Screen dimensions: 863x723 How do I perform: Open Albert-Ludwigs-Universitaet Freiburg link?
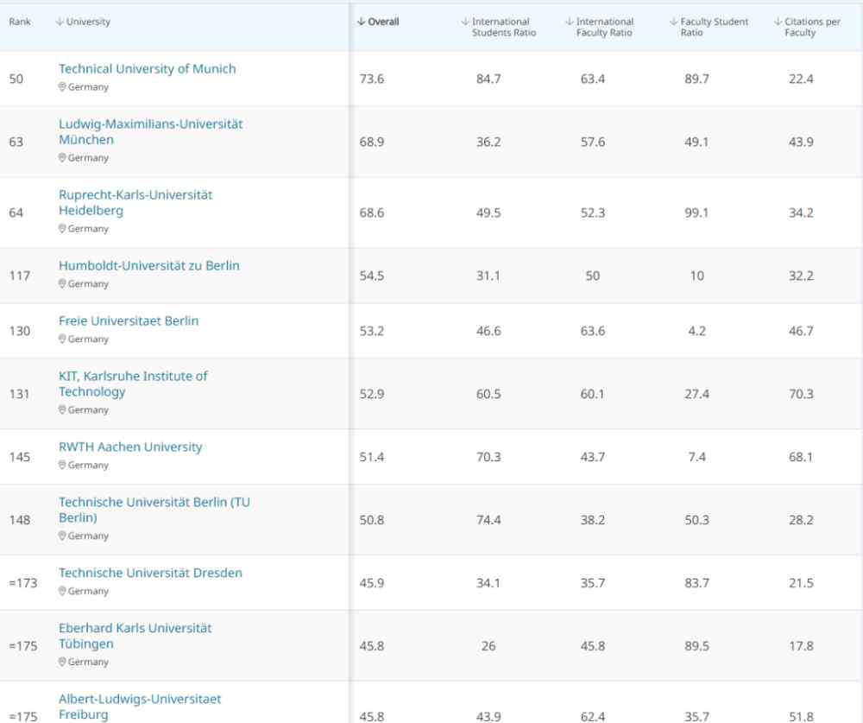[x=140, y=707]
